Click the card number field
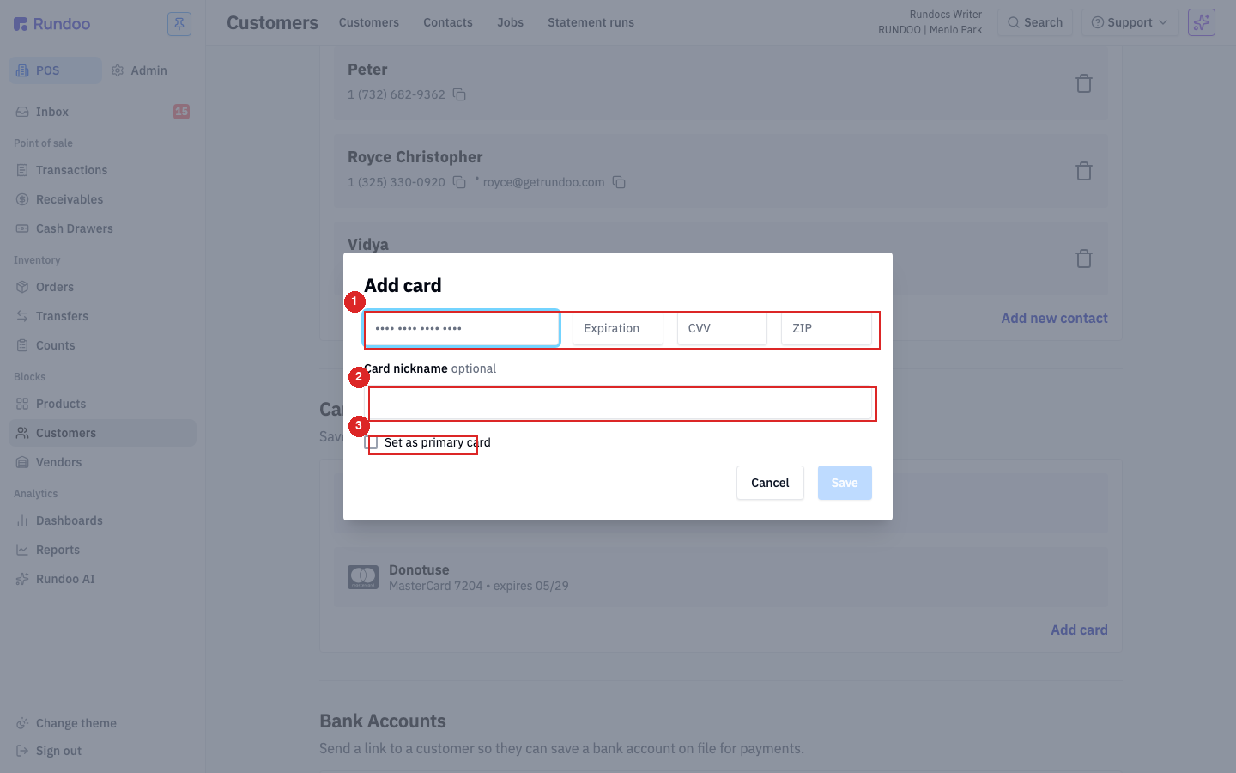The image size is (1236, 773). pos(462,328)
